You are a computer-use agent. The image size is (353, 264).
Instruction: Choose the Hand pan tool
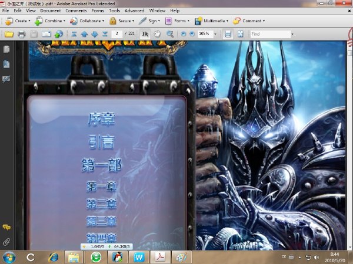coord(157,34)
